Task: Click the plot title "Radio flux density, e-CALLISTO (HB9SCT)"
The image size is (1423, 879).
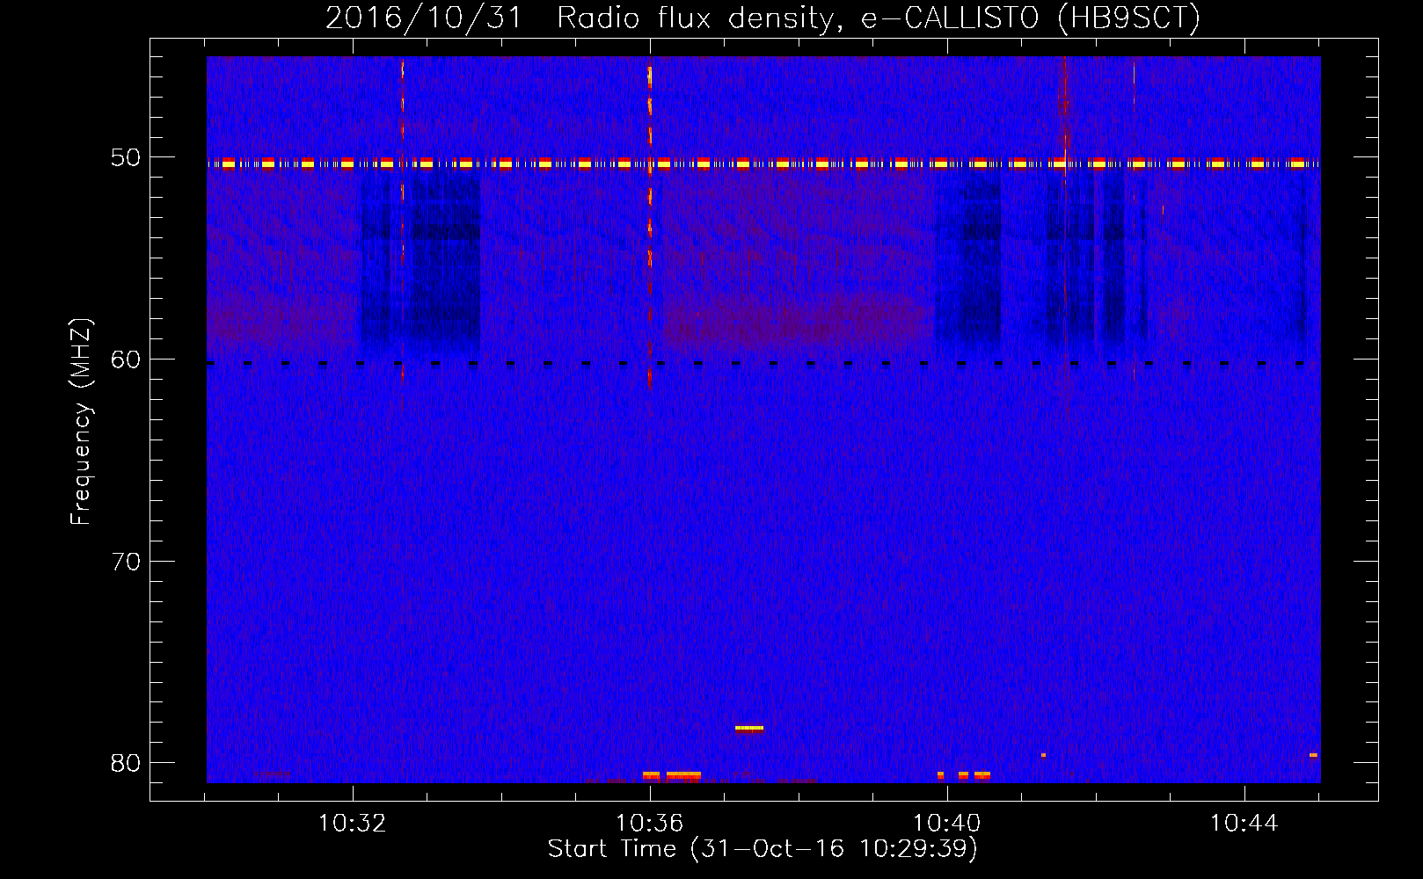Action: 879,18
